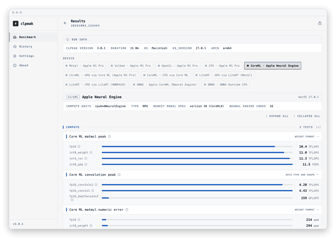Click the fp16_depthwise3x3 progress bar
Image resolution: width=336 pixels, height=238 pixels.
click(197, 198)
